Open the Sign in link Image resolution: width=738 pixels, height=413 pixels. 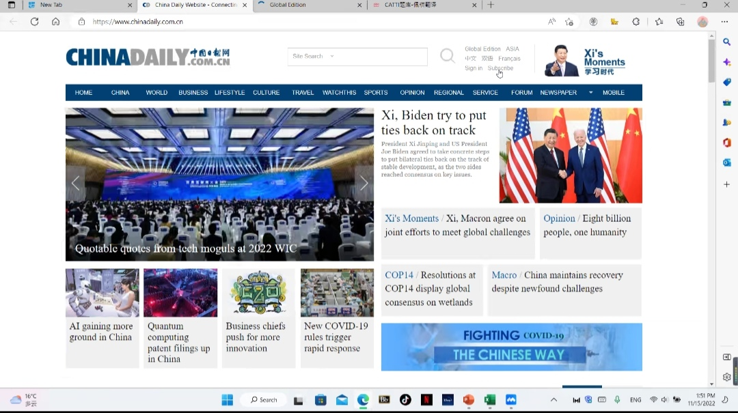(x=474, y=68)
